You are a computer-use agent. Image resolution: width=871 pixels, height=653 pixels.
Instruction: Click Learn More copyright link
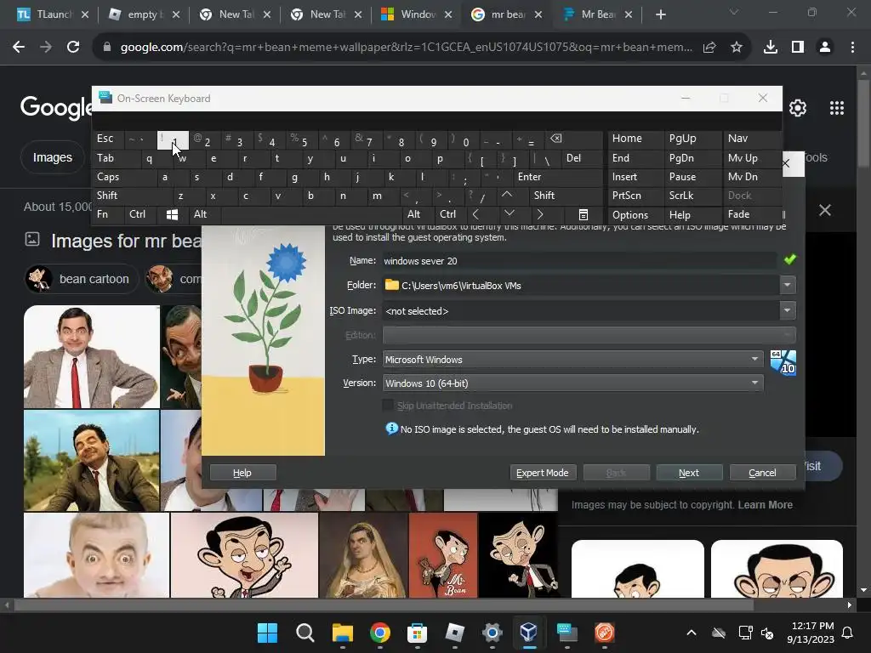click(765, 505)
